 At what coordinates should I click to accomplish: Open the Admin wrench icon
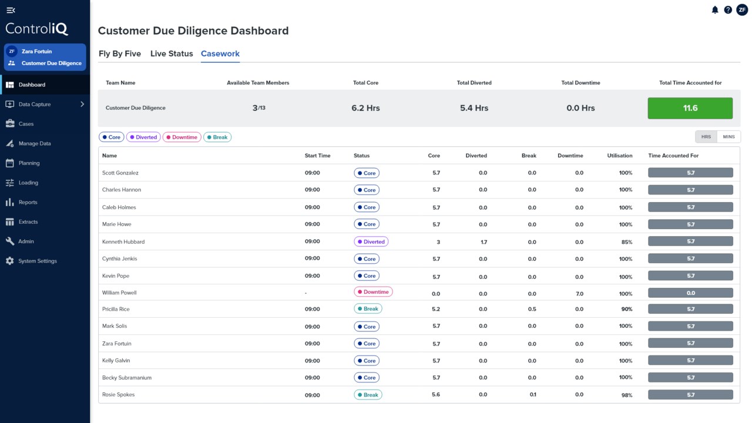(x=9, y=241)
